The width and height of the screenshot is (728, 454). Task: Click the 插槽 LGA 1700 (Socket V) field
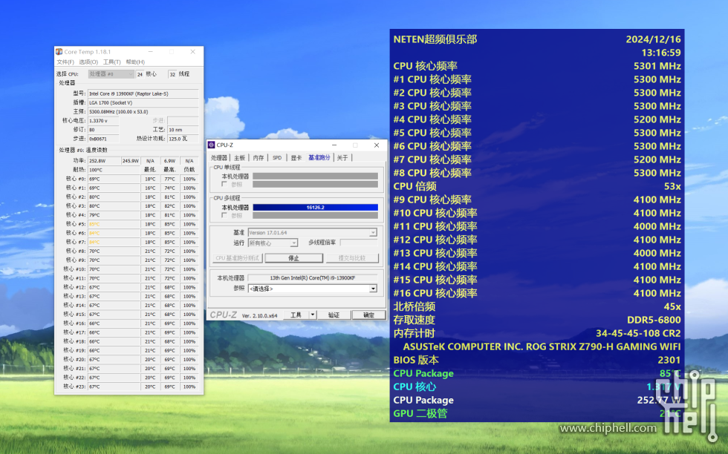pos(143,103)
